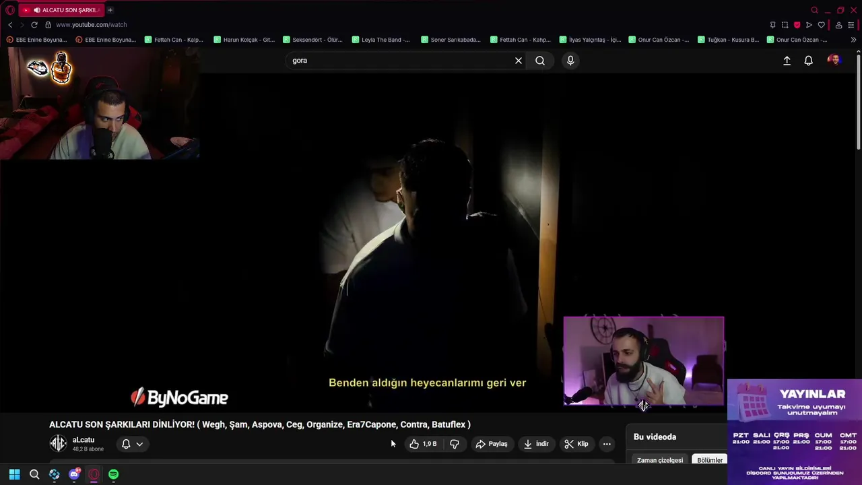Open the Fettah Can - Kahp bookmark
This screenshot has width=862, height=485.
[x=521, y=40]
